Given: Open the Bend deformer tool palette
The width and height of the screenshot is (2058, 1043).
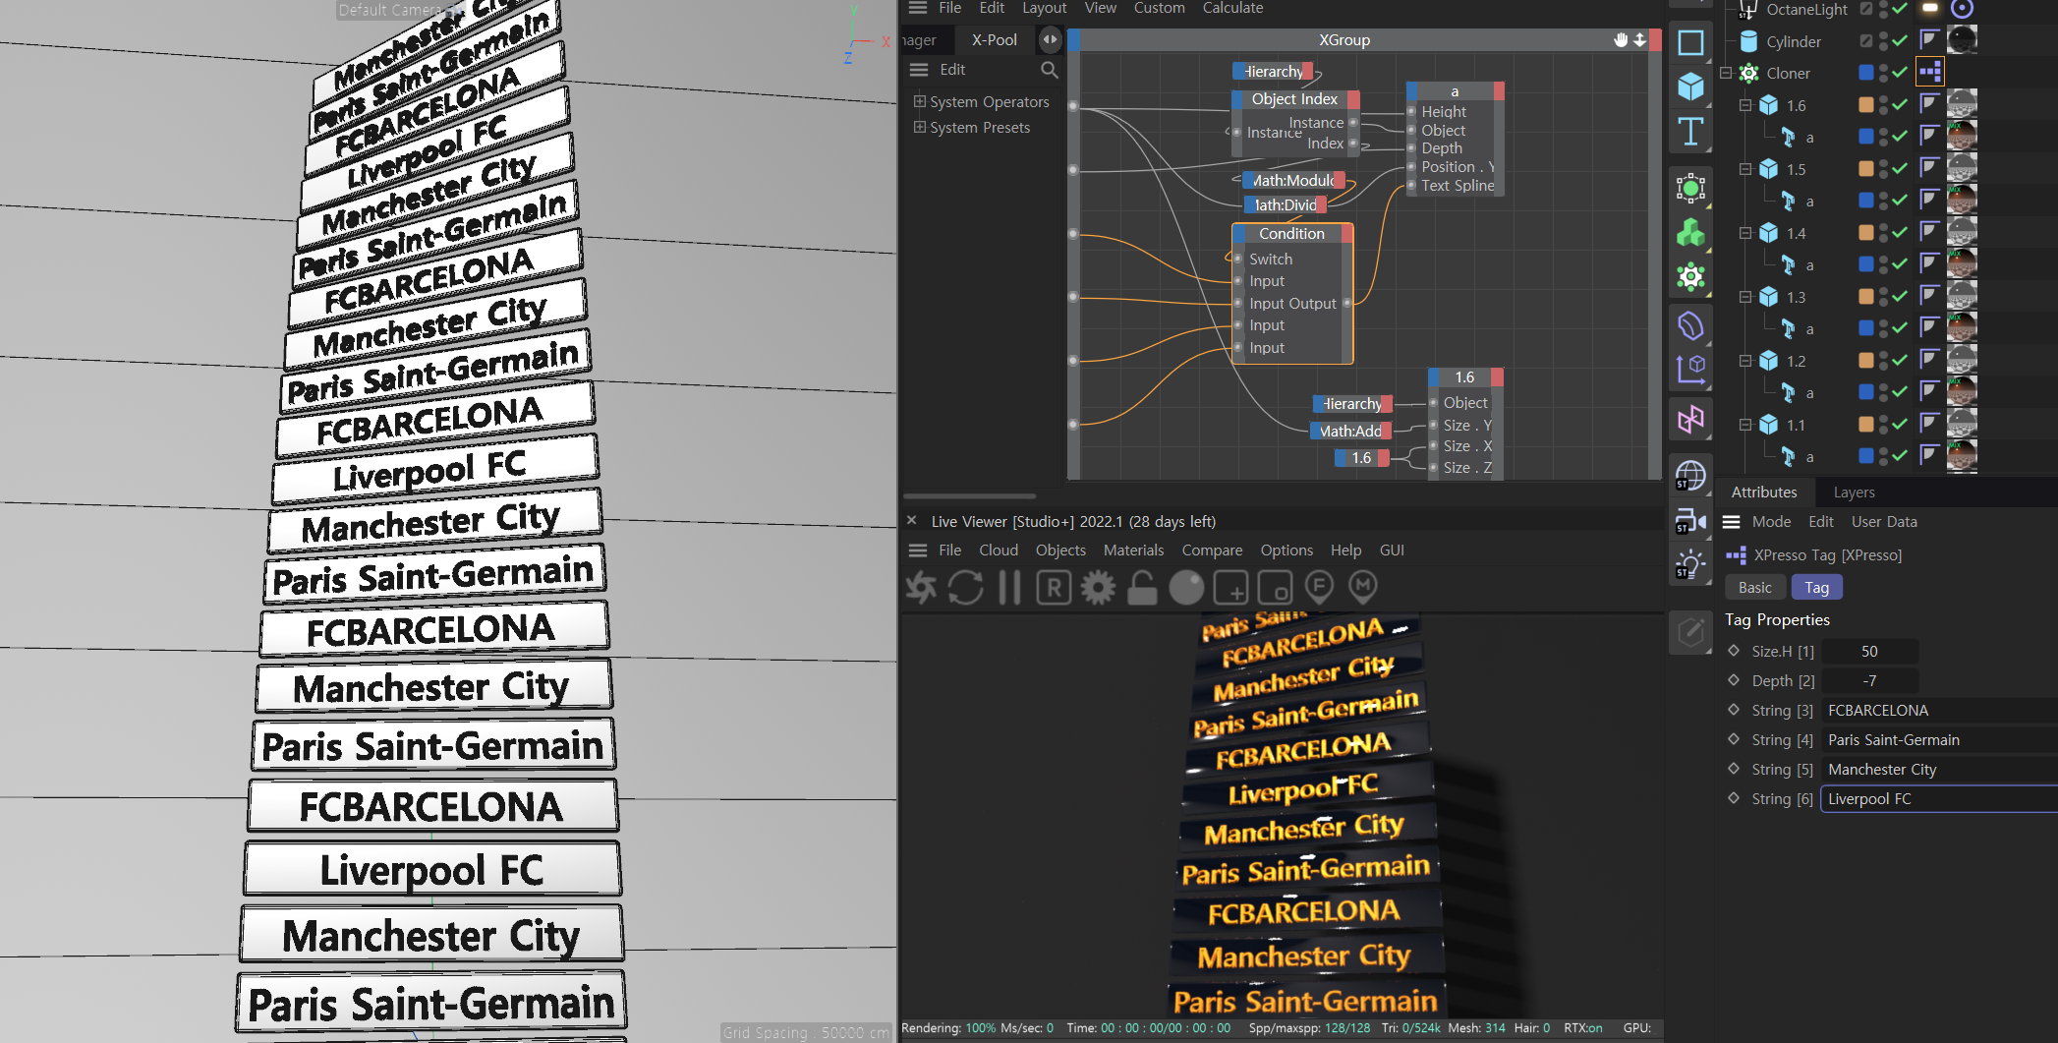Looking at the screenshot, I should (1690, 324).
